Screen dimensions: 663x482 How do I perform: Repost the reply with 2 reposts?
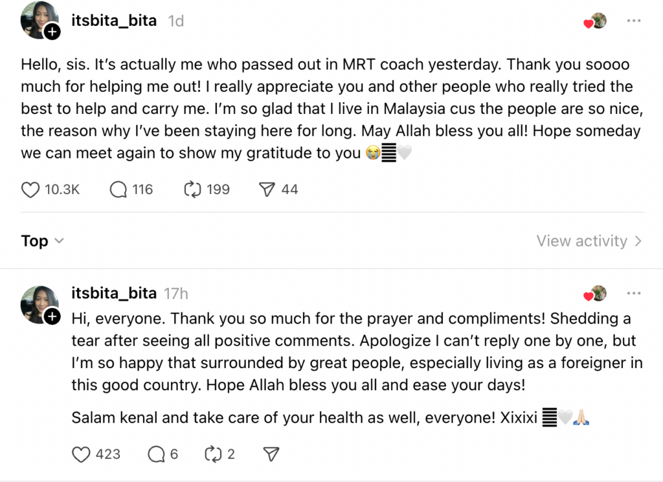212,454
